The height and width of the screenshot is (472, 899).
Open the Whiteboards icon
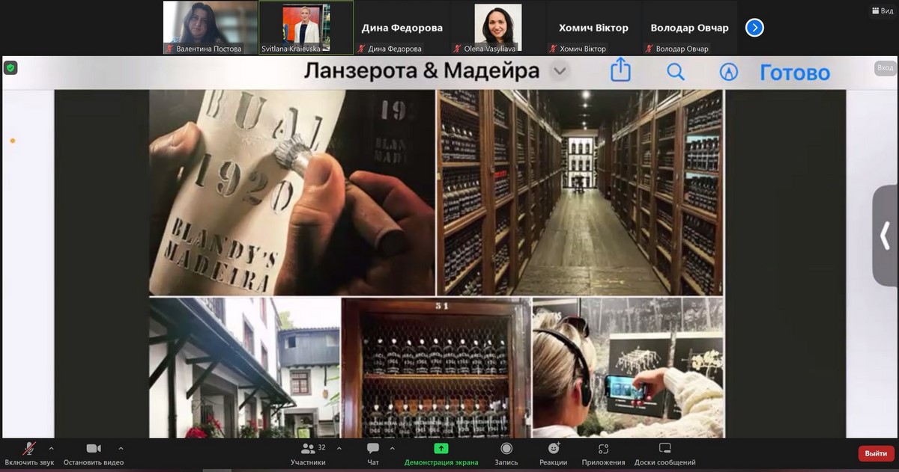pyautogui.click(x=665, y=453)
